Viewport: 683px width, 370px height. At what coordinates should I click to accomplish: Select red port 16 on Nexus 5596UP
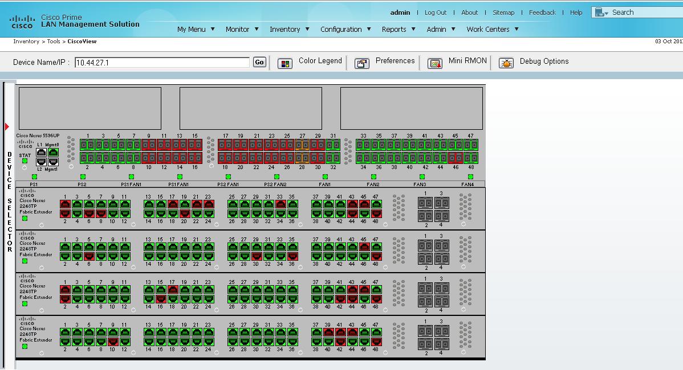coord(195,158)
